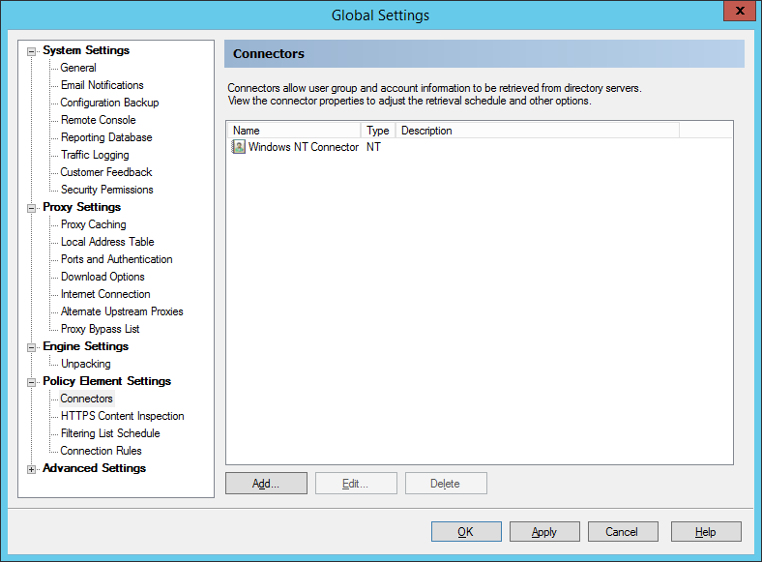Select Traffic Logging in the tree
This screenshot has height=562, width=762.
pyautogui.click(x=95, y=155)
